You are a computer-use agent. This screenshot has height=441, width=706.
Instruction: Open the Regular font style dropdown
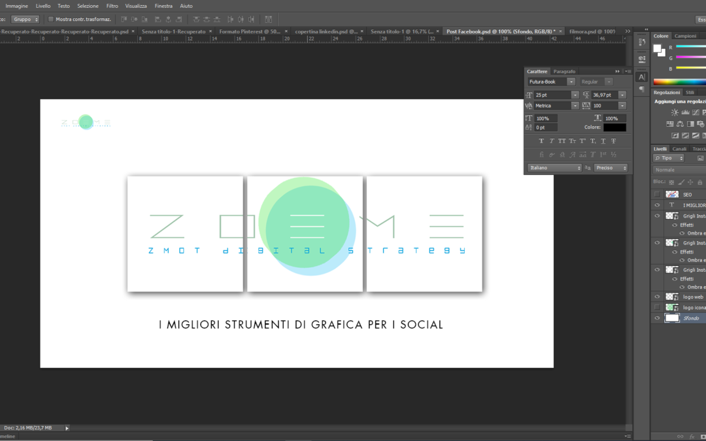click(x=609, y=82)
